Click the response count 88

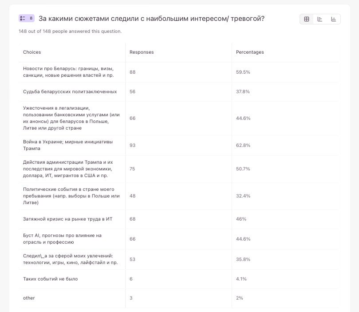[132, 72]
